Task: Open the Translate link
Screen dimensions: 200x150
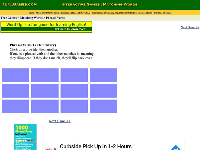Action: (158, 13)
